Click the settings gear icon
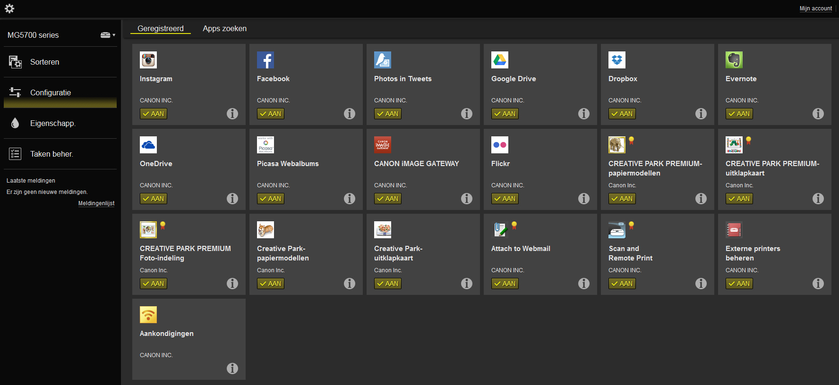Screen dimensions: 839x385 (x=9, y=8)
